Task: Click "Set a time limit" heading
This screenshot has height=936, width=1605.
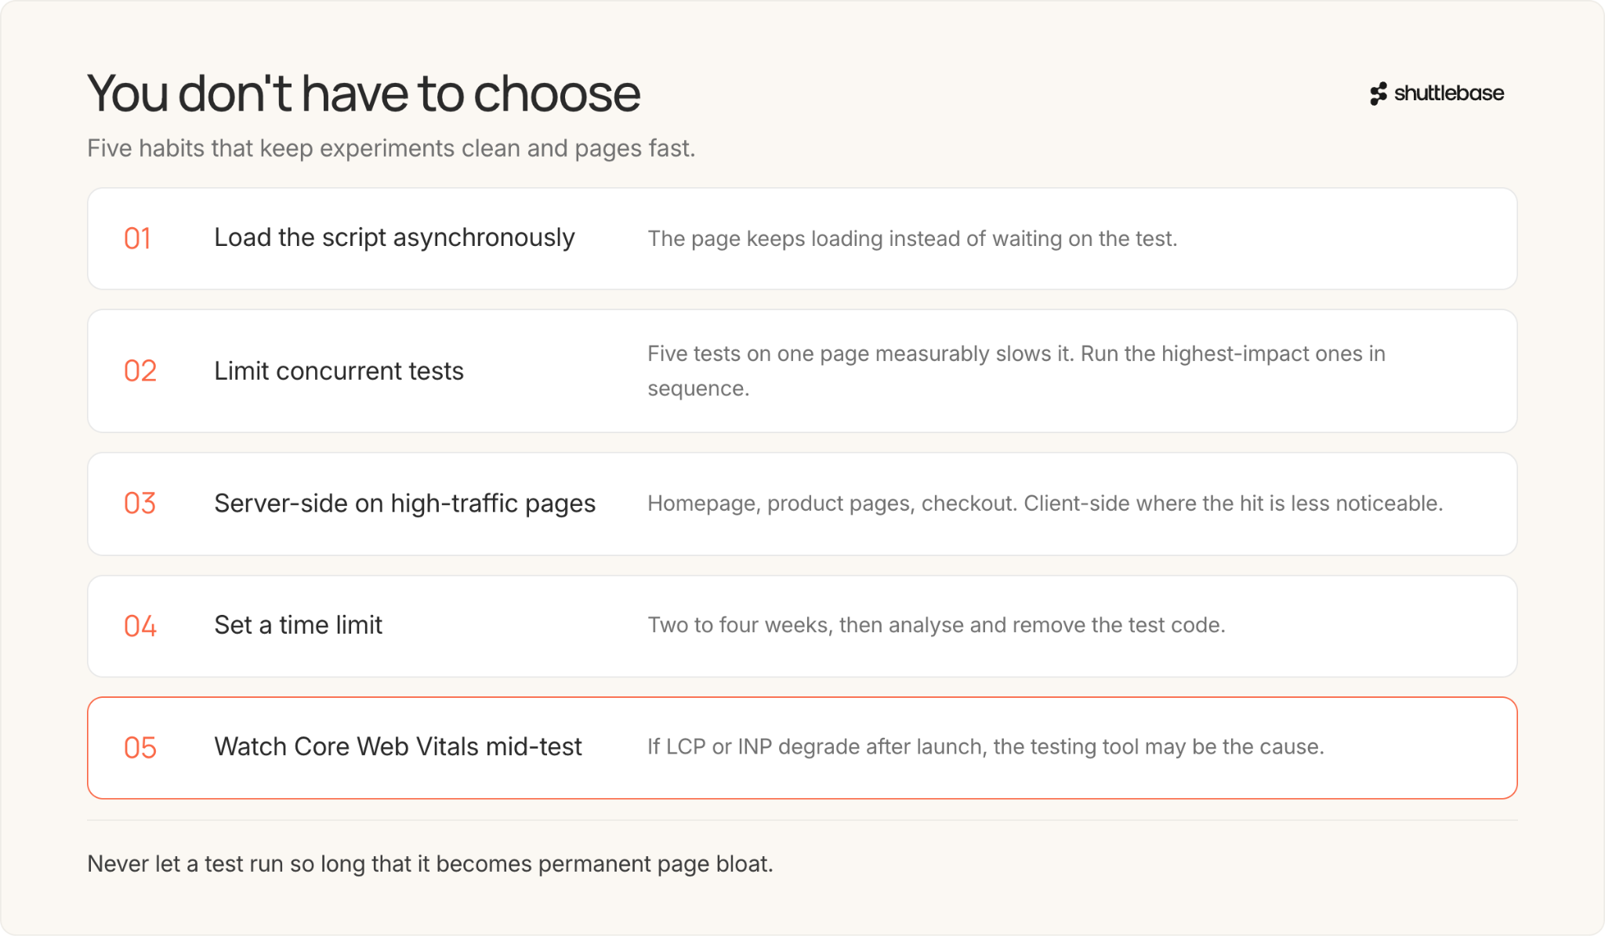Action: [298, 625]
